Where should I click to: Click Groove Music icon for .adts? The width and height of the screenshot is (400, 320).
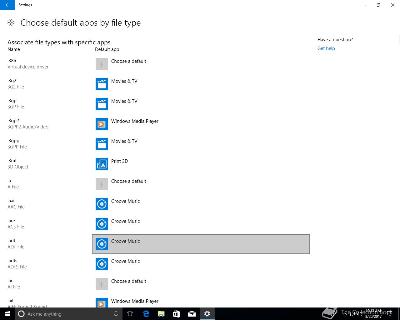point(102,264)
